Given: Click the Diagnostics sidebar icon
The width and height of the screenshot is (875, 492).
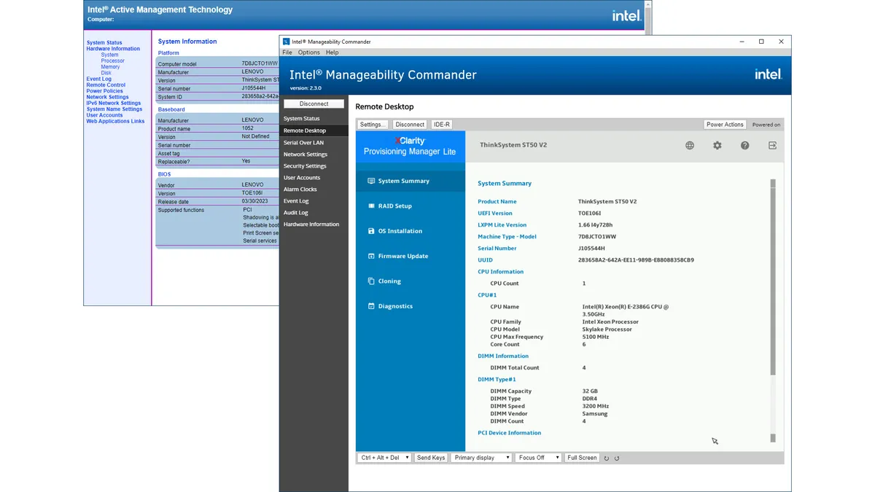Looking at the screenshot, I should click(x=371, y=306).
